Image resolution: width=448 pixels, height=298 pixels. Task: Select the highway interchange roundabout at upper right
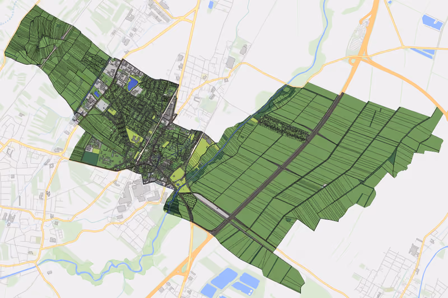click(x=354, y=60)
